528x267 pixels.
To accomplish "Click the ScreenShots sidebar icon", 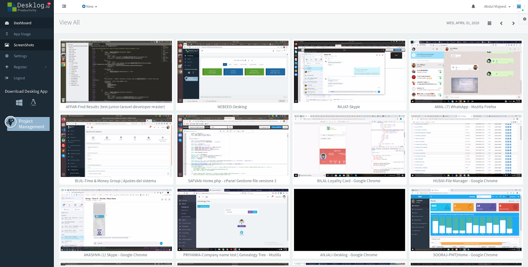I will pos(7,45).
